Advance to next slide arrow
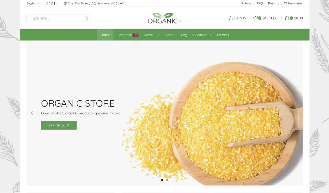This screenshot has height=193, width=329. click(x=297, y=113)
